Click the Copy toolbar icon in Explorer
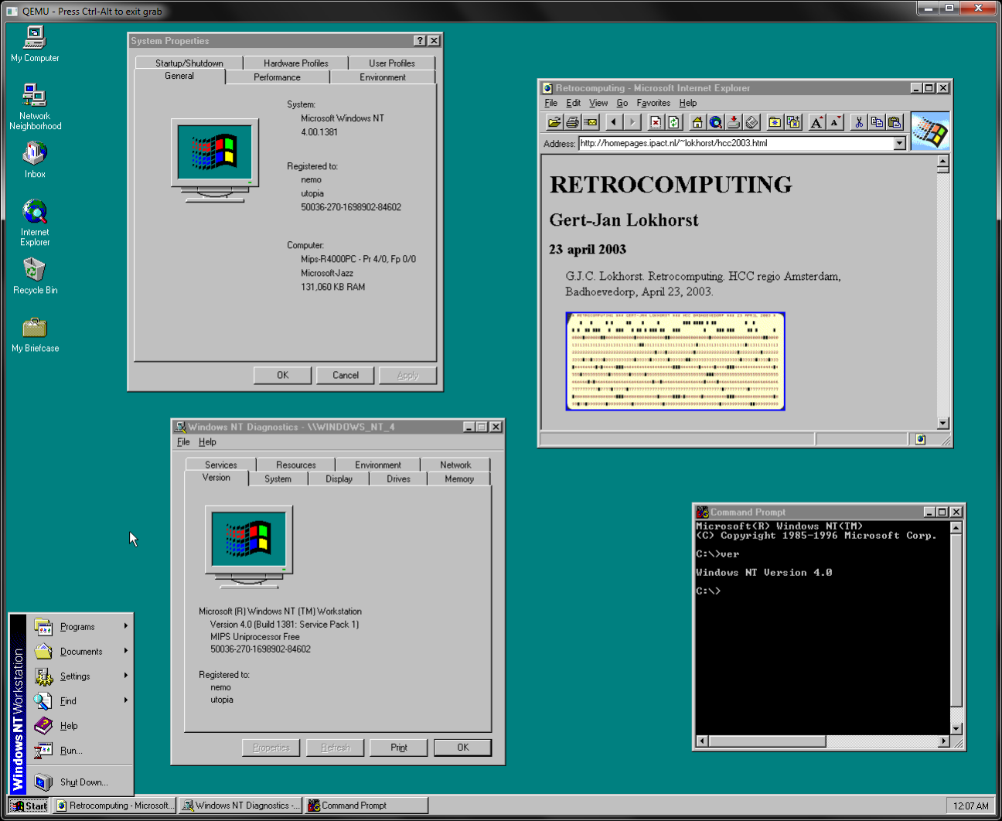The image size is (1002, 821). (877, 121)
